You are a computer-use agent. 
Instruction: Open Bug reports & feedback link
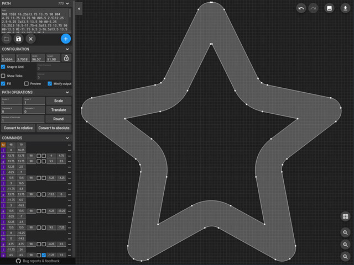pos(38,261)
